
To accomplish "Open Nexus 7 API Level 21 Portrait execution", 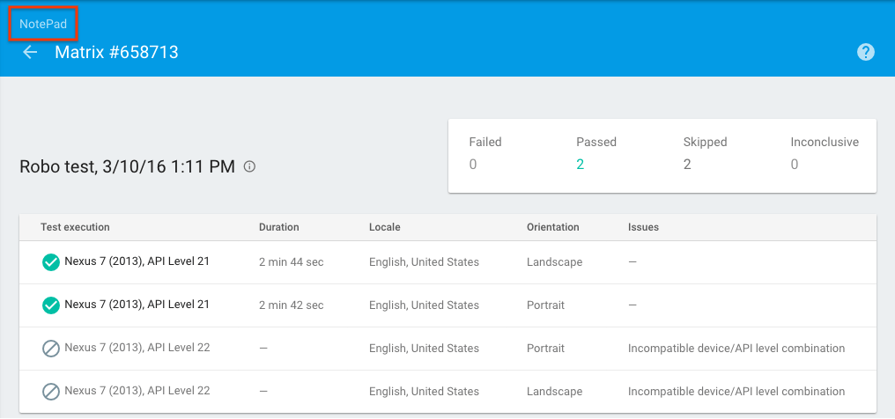I will (137, 305).
